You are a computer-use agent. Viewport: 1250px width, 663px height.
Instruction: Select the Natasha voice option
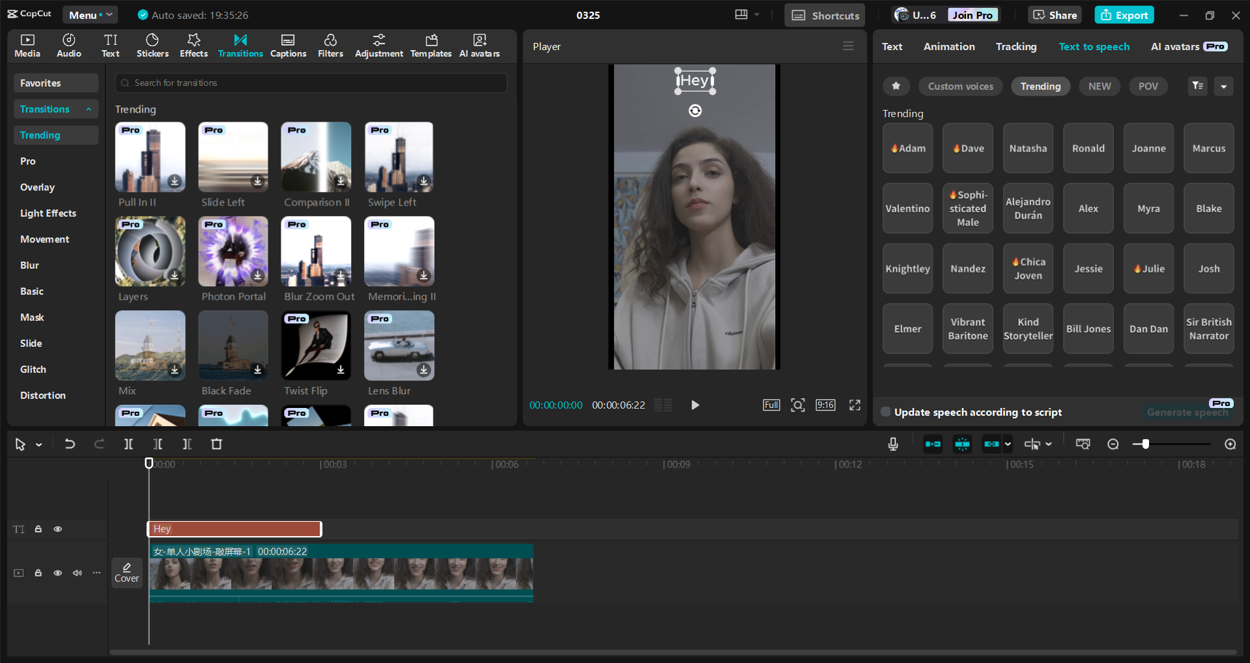coord(1027,148)
